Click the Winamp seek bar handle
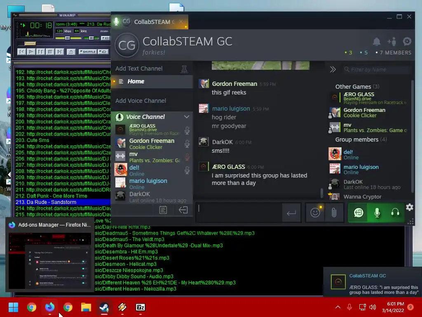The height and width of the screenshot is (317, 422). pyautogui.click(x=30, y=44)
